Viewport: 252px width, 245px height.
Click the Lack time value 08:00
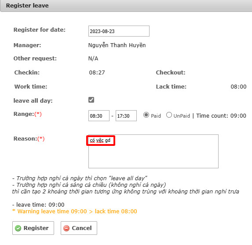238,87
